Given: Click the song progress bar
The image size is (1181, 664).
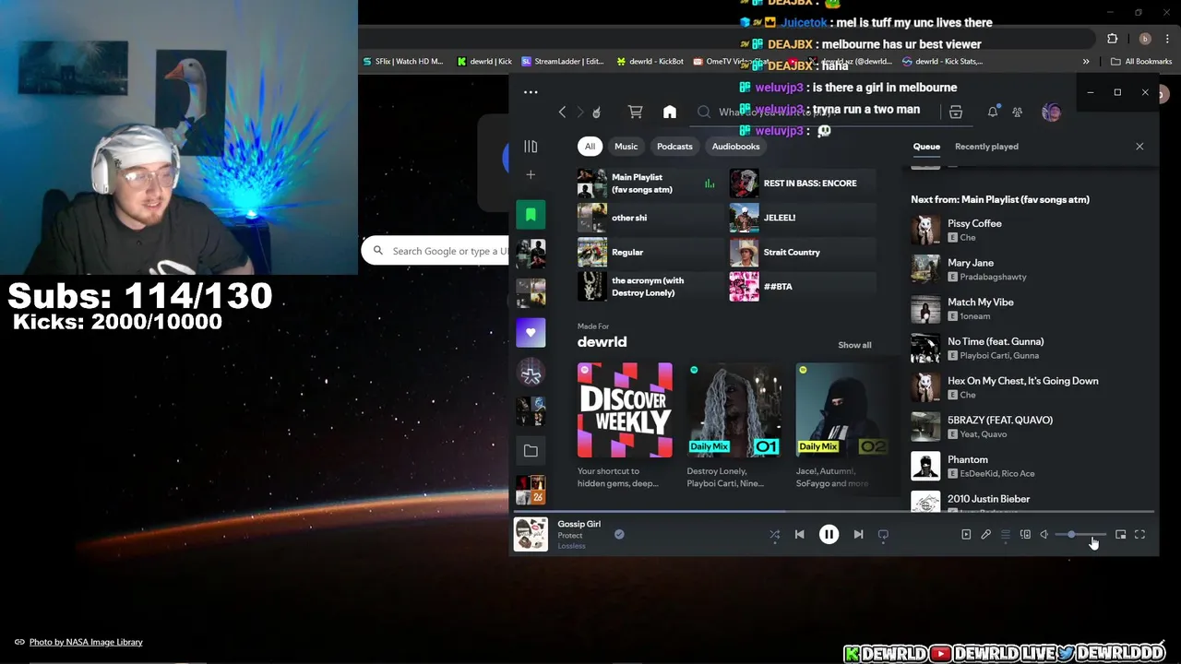Looking at the screenshot, I should click(833, 512).
